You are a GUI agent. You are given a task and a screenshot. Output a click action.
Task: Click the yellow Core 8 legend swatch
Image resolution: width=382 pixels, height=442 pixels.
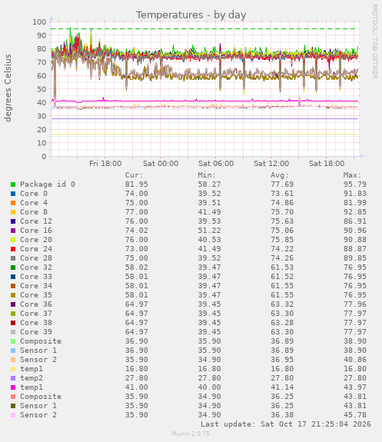tap(13, 212)
